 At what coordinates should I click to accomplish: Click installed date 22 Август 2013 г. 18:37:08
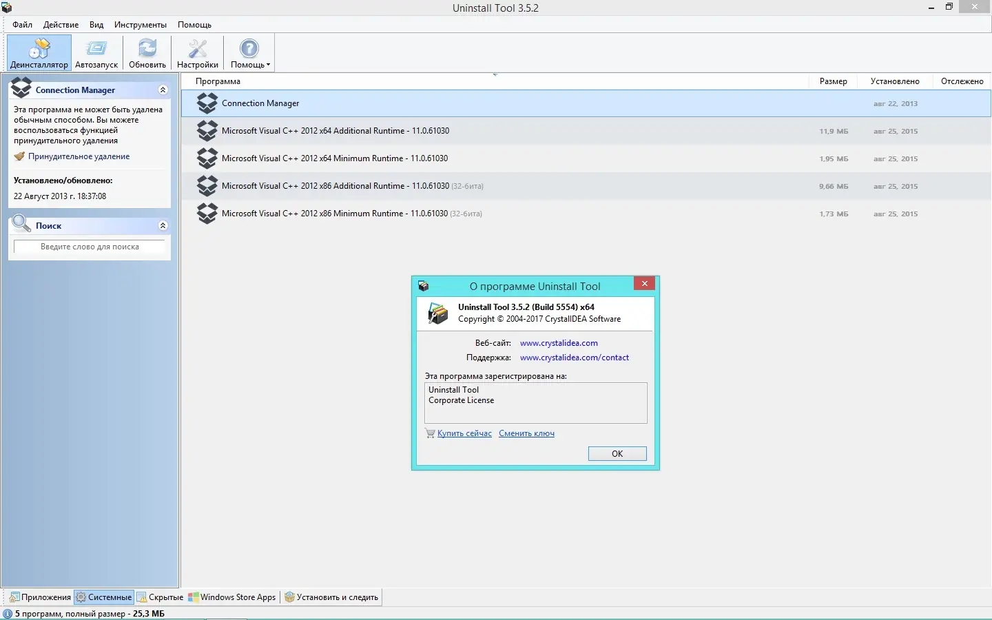click(x=60, y=196)
